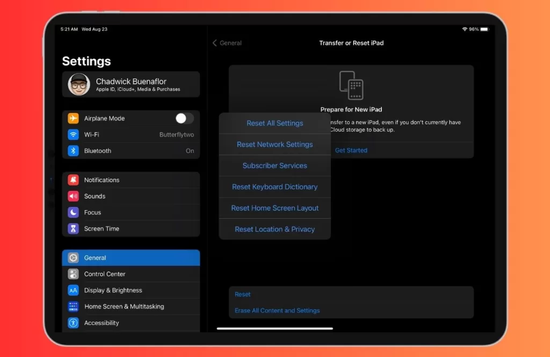Tap the home indicator bar
The image size is (550, 357).
tap(274, 329)
